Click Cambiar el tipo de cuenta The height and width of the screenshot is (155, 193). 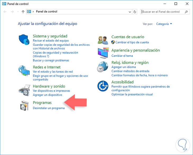pyautogui.click(x=132, y=42)
